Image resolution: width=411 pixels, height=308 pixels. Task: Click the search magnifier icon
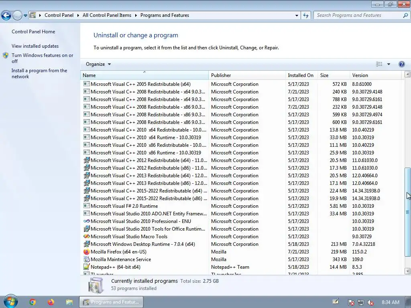[x=405, y=16]
